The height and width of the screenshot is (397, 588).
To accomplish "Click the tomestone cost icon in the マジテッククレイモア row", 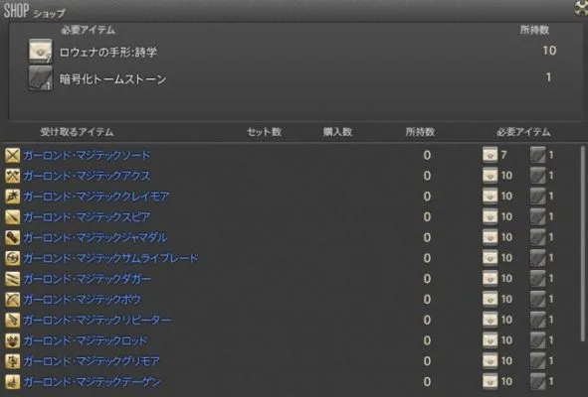I will [x=537, y=197].
